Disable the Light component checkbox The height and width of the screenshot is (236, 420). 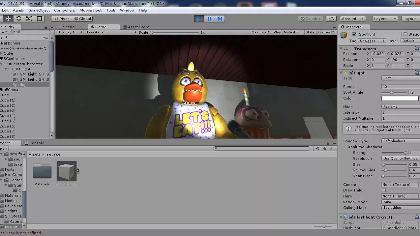tap(351, 73)
